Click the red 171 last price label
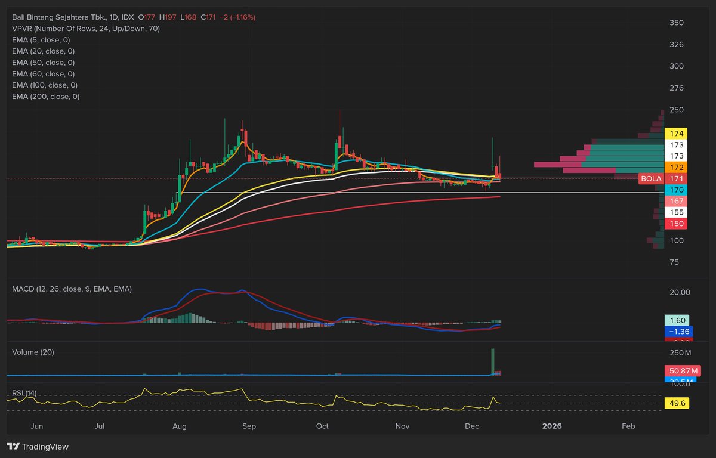 676,178
